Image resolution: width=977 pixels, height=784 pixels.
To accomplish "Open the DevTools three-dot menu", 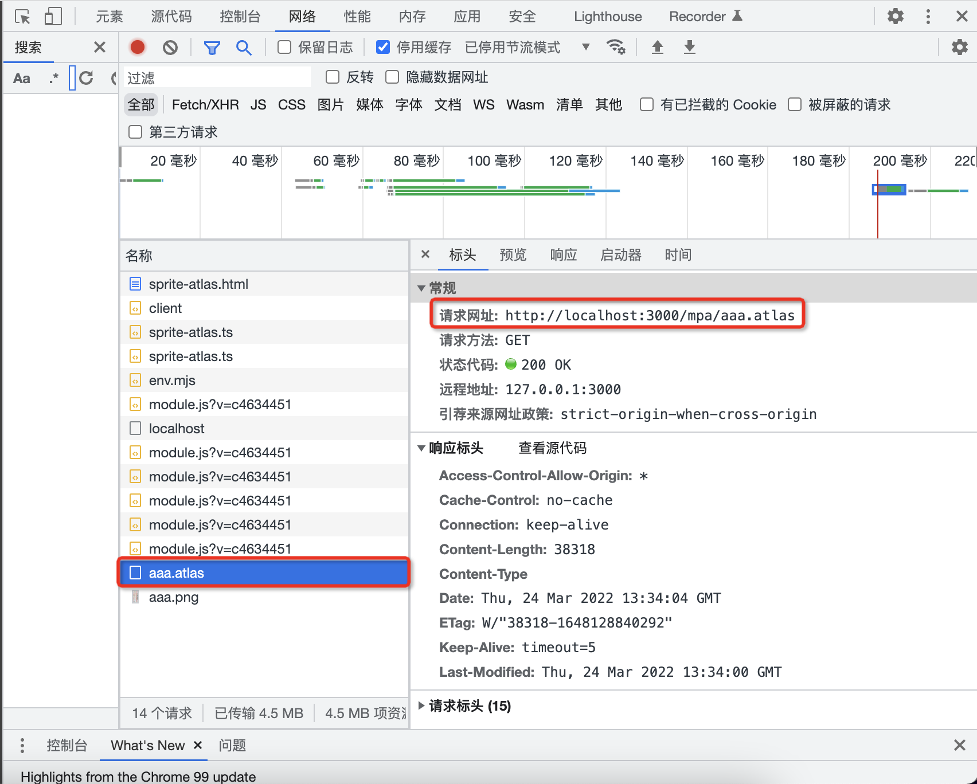I will pos(928,16).
